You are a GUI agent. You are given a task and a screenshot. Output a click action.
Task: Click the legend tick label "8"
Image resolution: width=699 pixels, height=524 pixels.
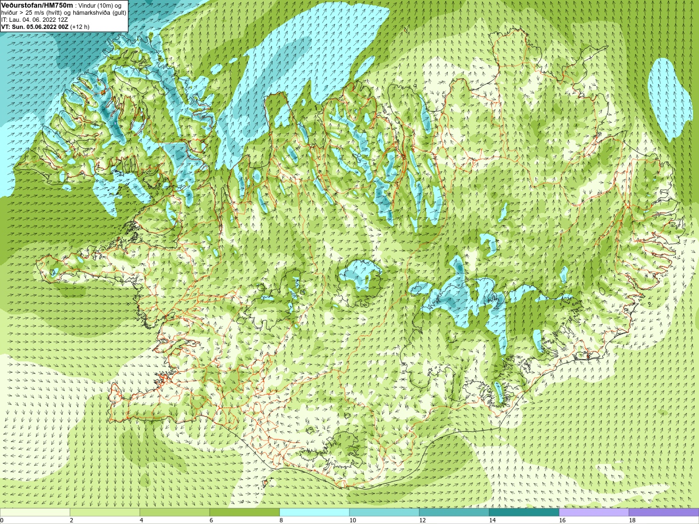click(x=281, y=520)
